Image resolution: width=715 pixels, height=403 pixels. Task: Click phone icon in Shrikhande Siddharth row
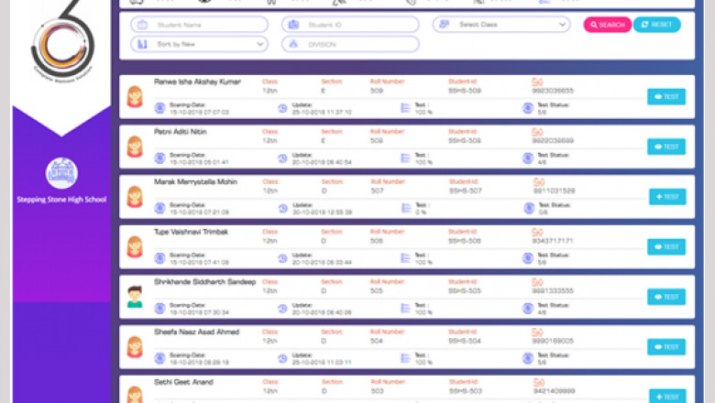tap(537, 282)
